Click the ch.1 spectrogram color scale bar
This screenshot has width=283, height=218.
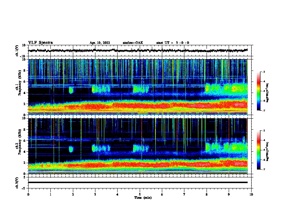[x=258, y=91]
